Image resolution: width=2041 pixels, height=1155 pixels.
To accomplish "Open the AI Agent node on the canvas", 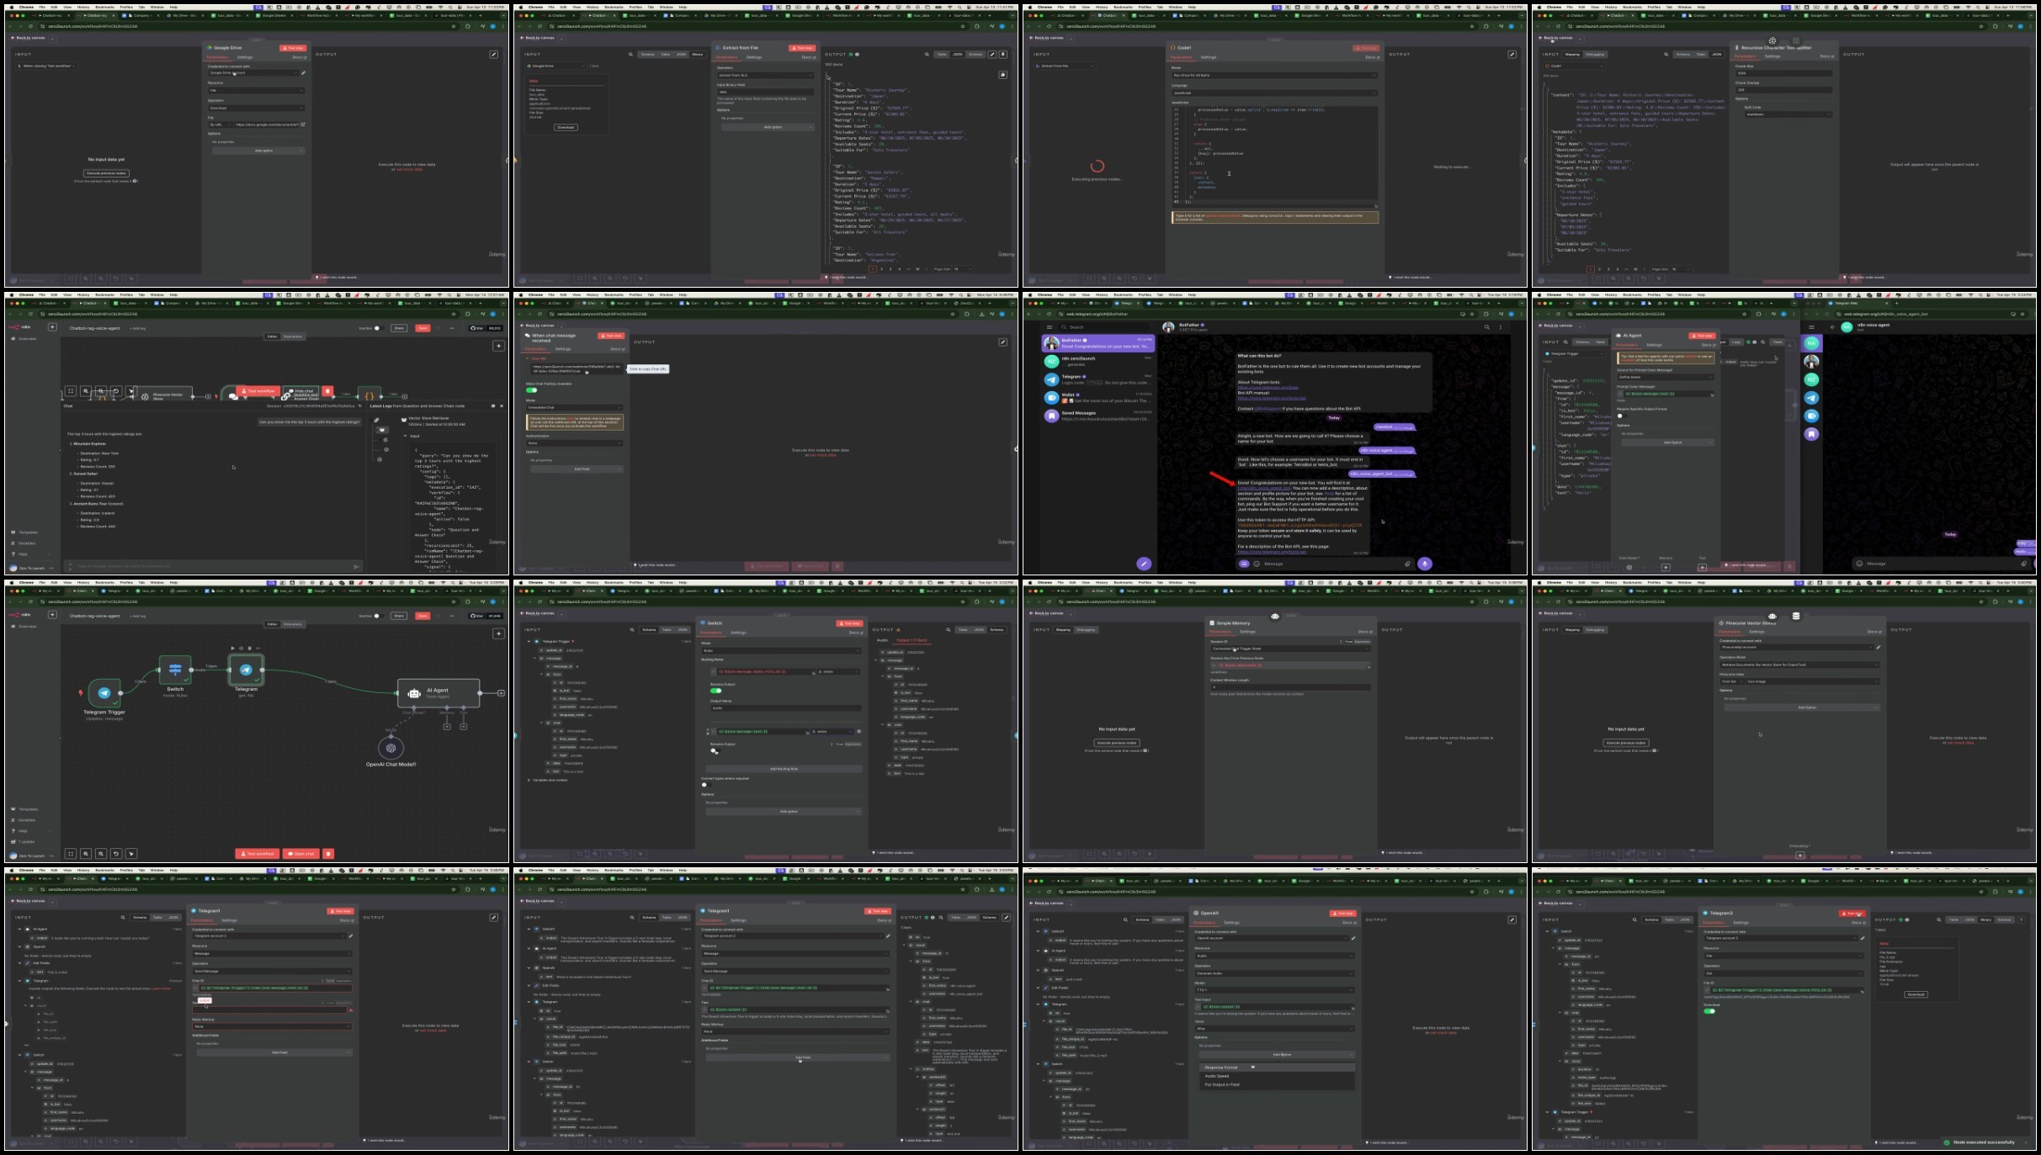I will [438, 692].
